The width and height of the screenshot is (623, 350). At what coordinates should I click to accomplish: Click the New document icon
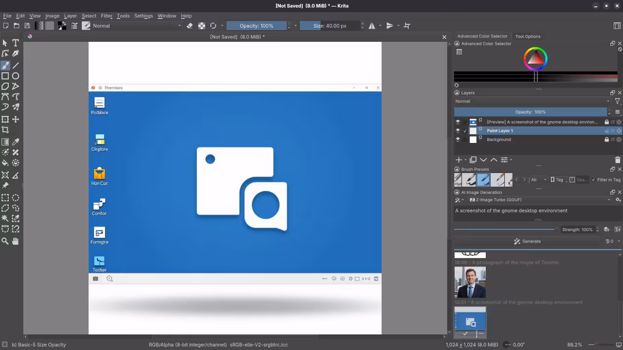(x=6, y=25)
